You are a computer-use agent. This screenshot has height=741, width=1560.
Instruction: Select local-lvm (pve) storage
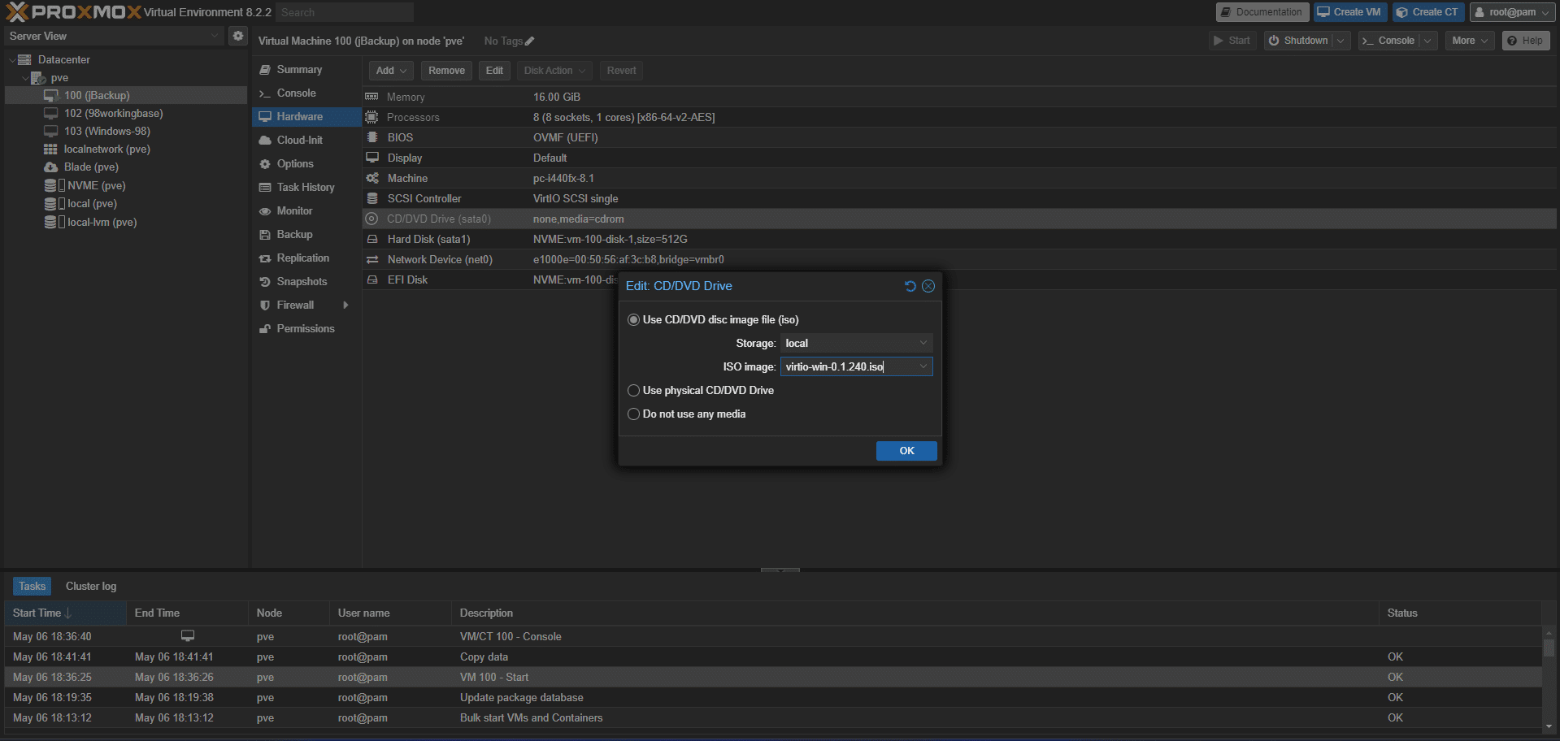pyautogui.click(x=102, y=222)
